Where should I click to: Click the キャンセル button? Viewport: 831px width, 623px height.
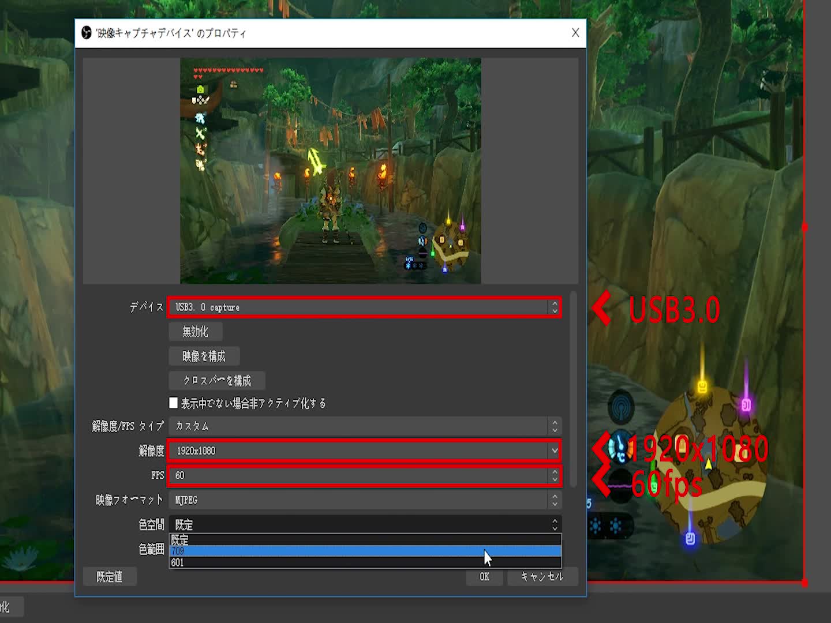[x=542, y=577]
